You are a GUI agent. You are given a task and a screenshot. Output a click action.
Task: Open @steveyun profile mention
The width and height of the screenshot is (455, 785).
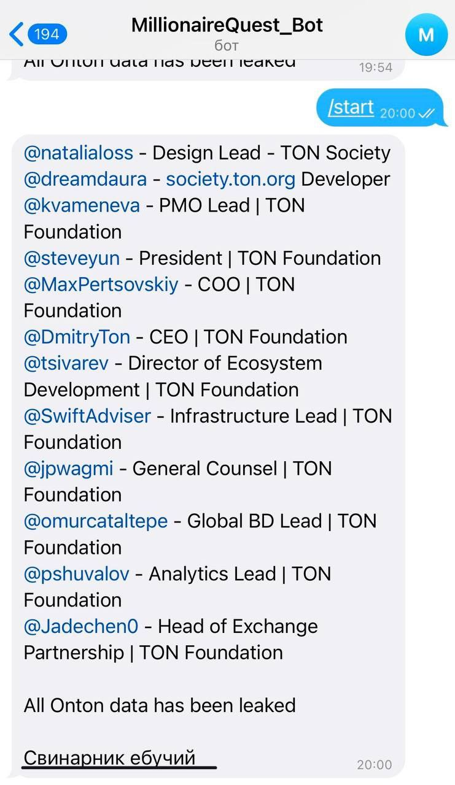tap(71, 258)
